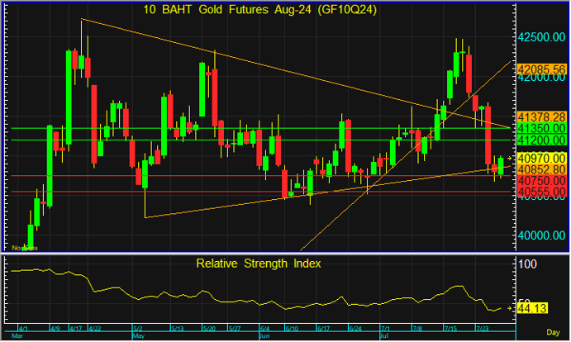Click the 7/15 date tick on axis
This screenshot has width=571, height=342.
[x=451, y=329]
